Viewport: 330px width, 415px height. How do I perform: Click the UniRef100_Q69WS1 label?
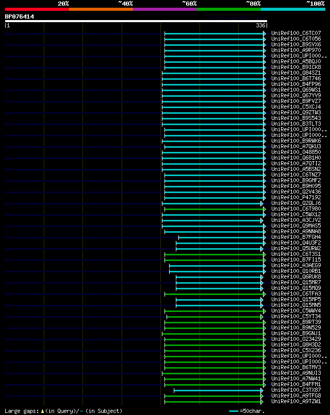[296, 90]
